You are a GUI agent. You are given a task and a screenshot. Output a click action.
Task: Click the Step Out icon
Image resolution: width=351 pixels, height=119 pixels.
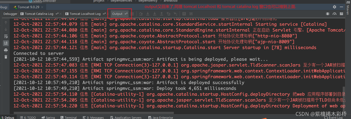point(162,14)
